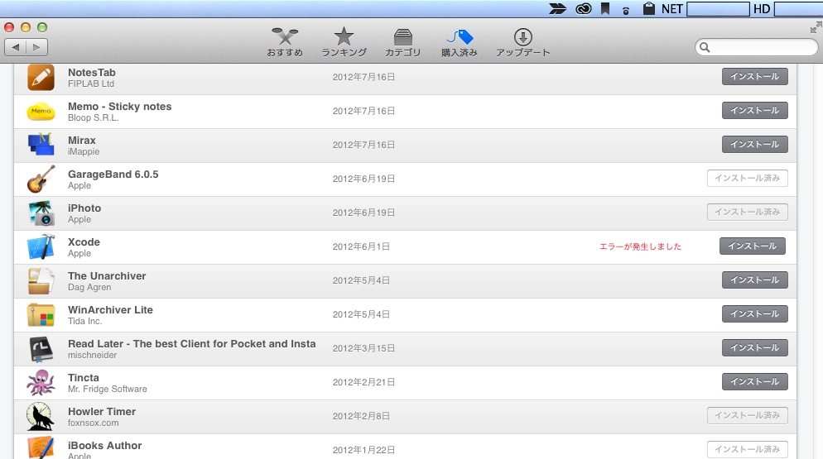Install WinArchiver Lite

(755, 313)
